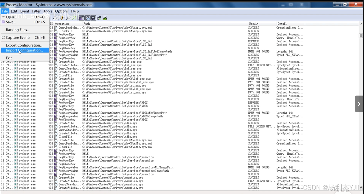Select path zh-Hans\lsi_sas.sys cell
The width and height of the screenshot is (364, 194).
[x=118, y=82]
